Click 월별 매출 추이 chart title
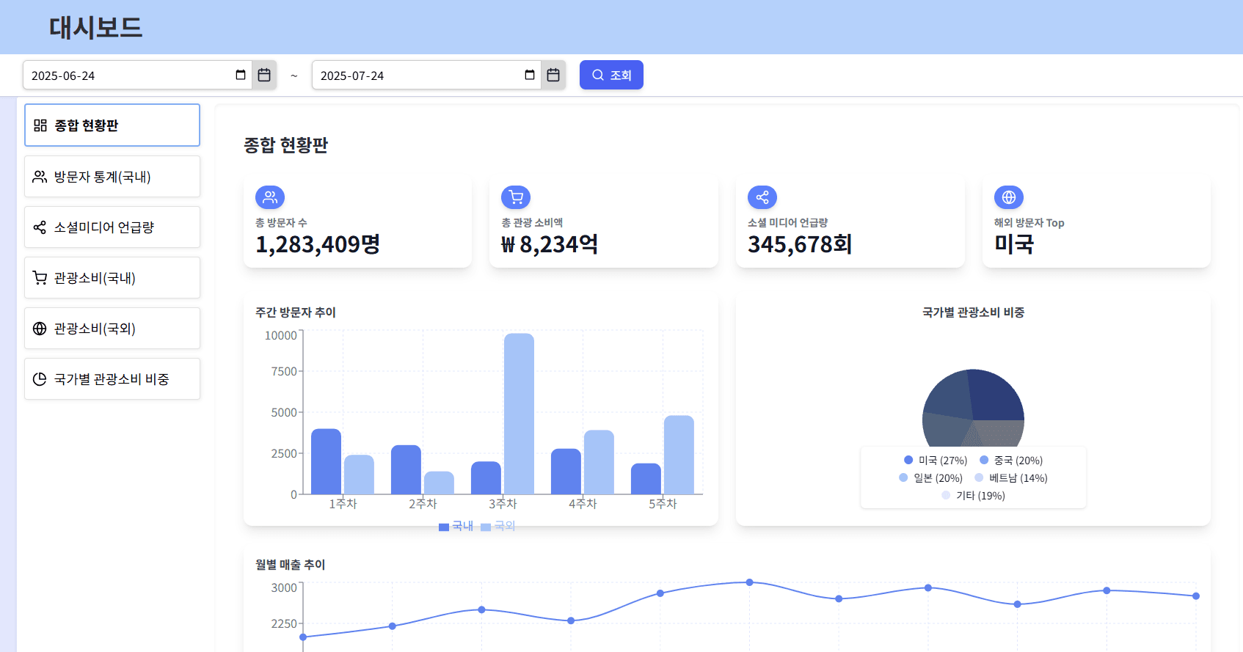 (x=291, y=565)
